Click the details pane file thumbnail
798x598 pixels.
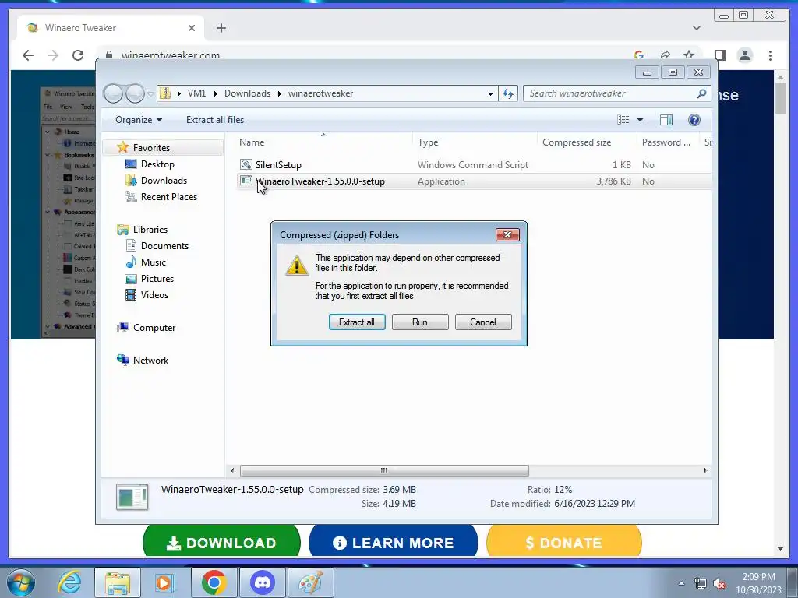click(x=132, y=497)
